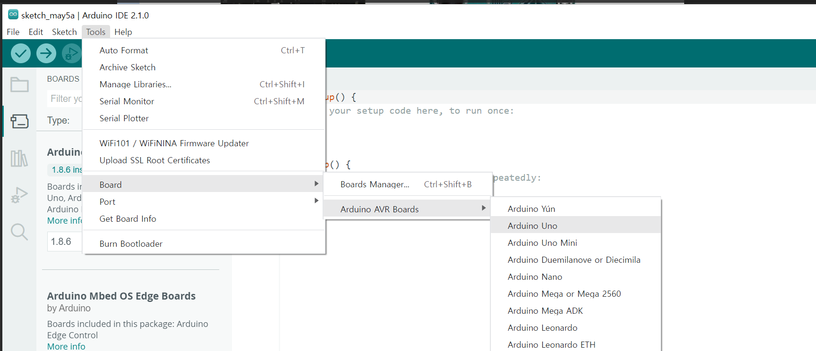
Task: Select Arduino Mega or Mega 2560
Action: (575, 294)
